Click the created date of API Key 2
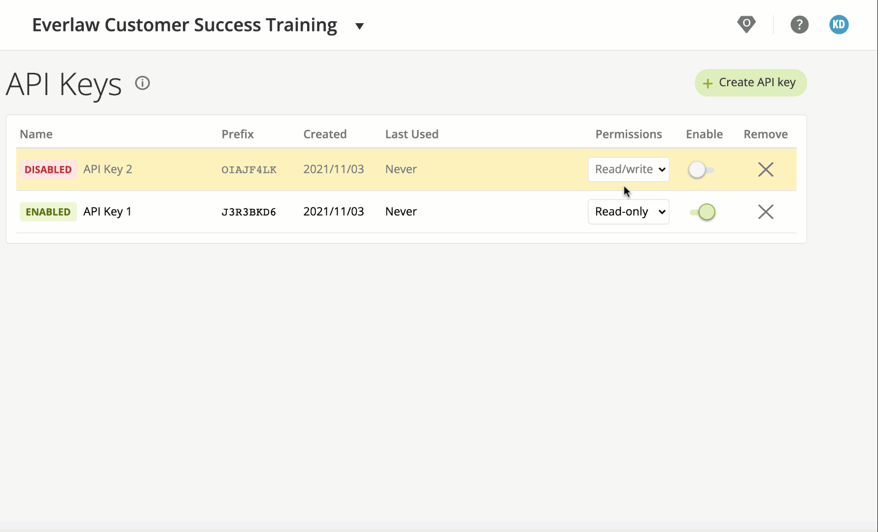This screenshot has height=532, width=878. tap(334, 169)
